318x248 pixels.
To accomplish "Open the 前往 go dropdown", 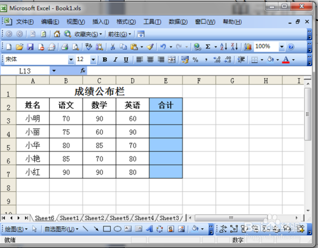I will tap(120, 34).
